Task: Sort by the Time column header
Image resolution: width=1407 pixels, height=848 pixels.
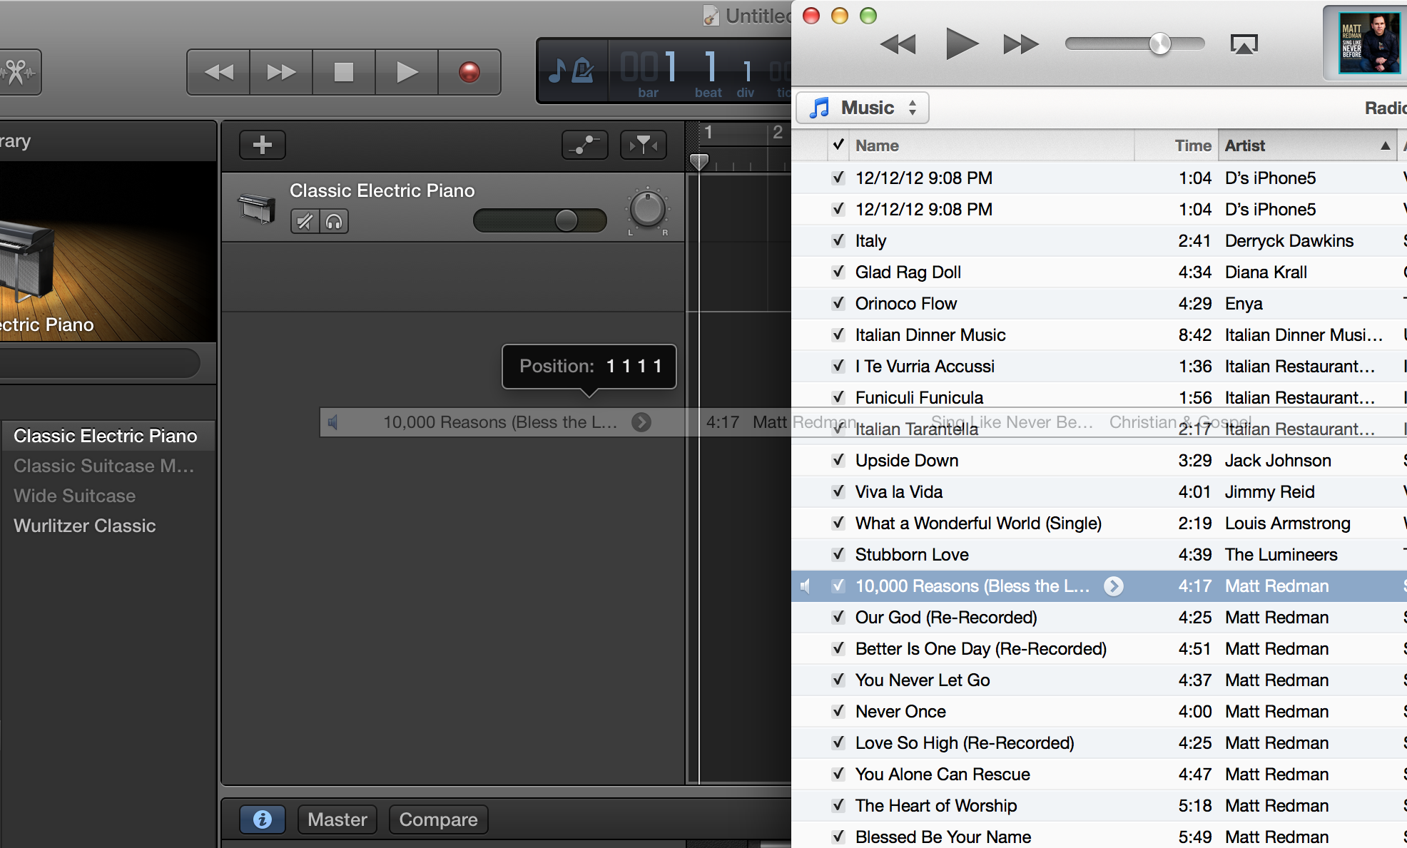Action: 1176,145
